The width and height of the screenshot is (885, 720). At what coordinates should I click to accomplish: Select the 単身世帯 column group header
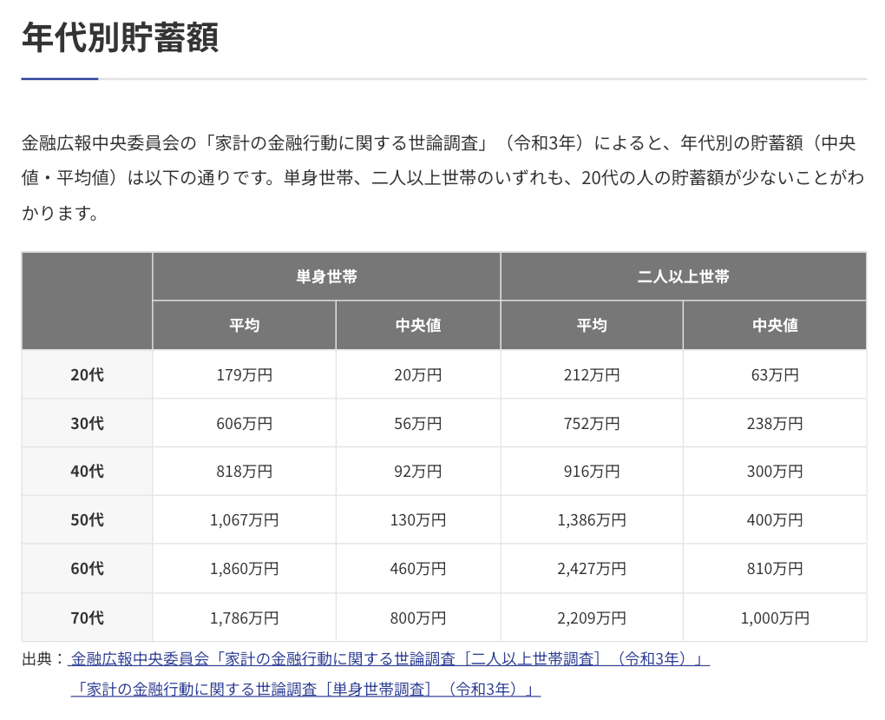[326, 277]
